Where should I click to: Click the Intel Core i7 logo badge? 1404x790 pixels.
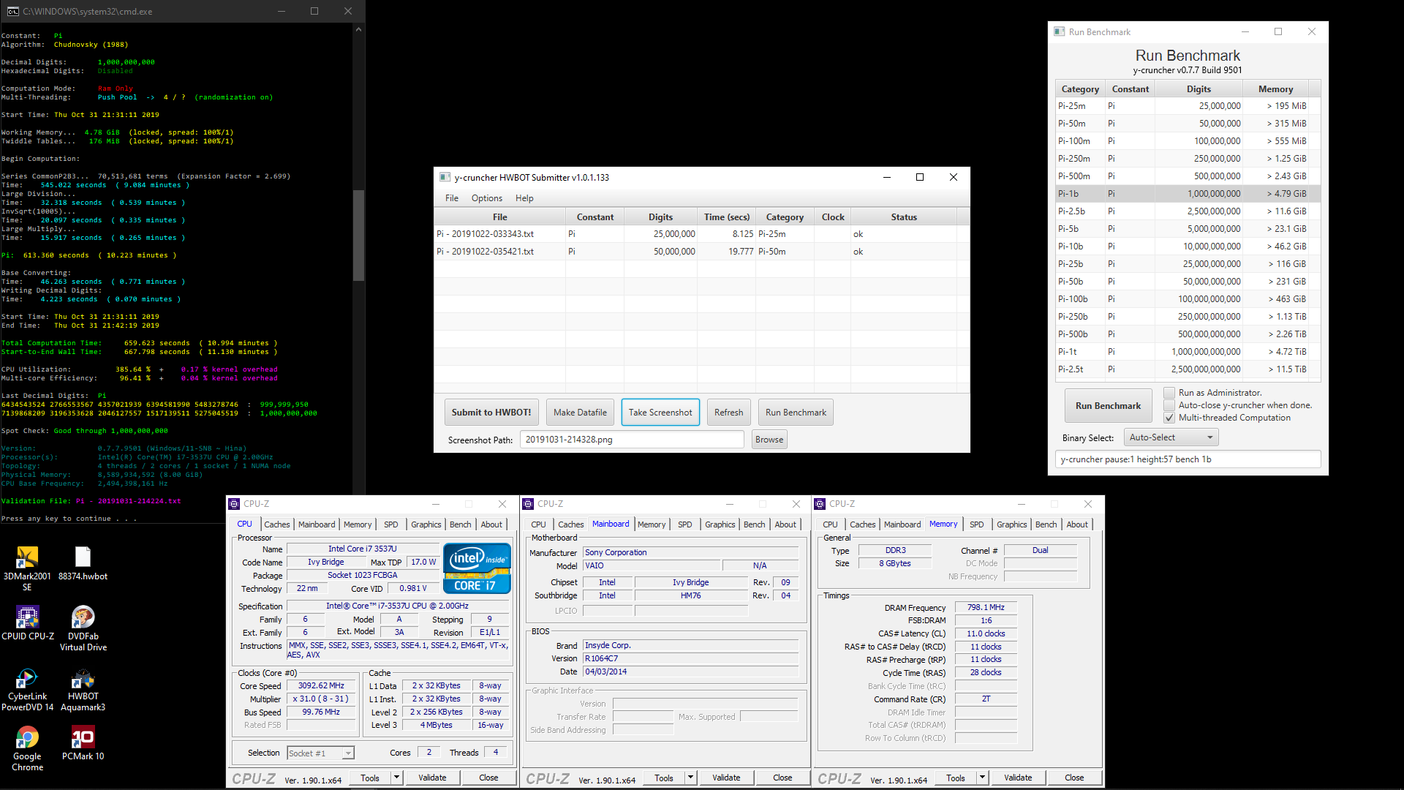(x=477, y=568)
